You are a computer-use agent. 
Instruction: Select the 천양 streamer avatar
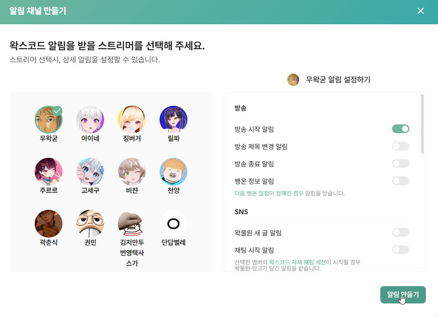click(x=173, y=171)
